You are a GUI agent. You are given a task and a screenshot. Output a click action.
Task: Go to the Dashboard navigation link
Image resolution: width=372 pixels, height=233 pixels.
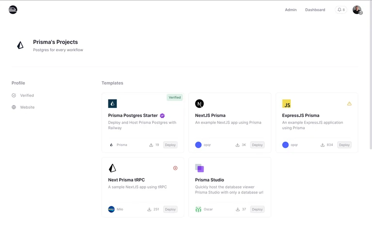[x=315, y=10]
